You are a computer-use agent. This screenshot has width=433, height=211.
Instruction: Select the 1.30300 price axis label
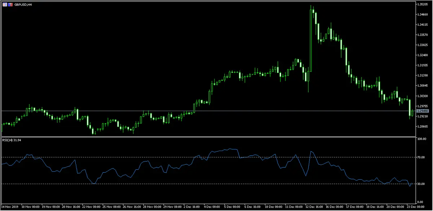(422, 96)
